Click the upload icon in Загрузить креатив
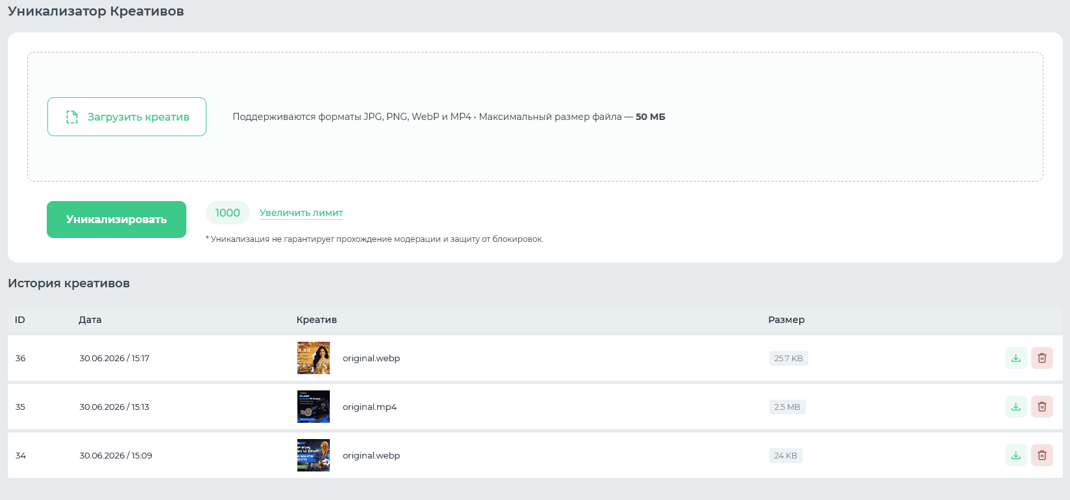This screenshot has width=1070, height=500. (x=72, y=117)
